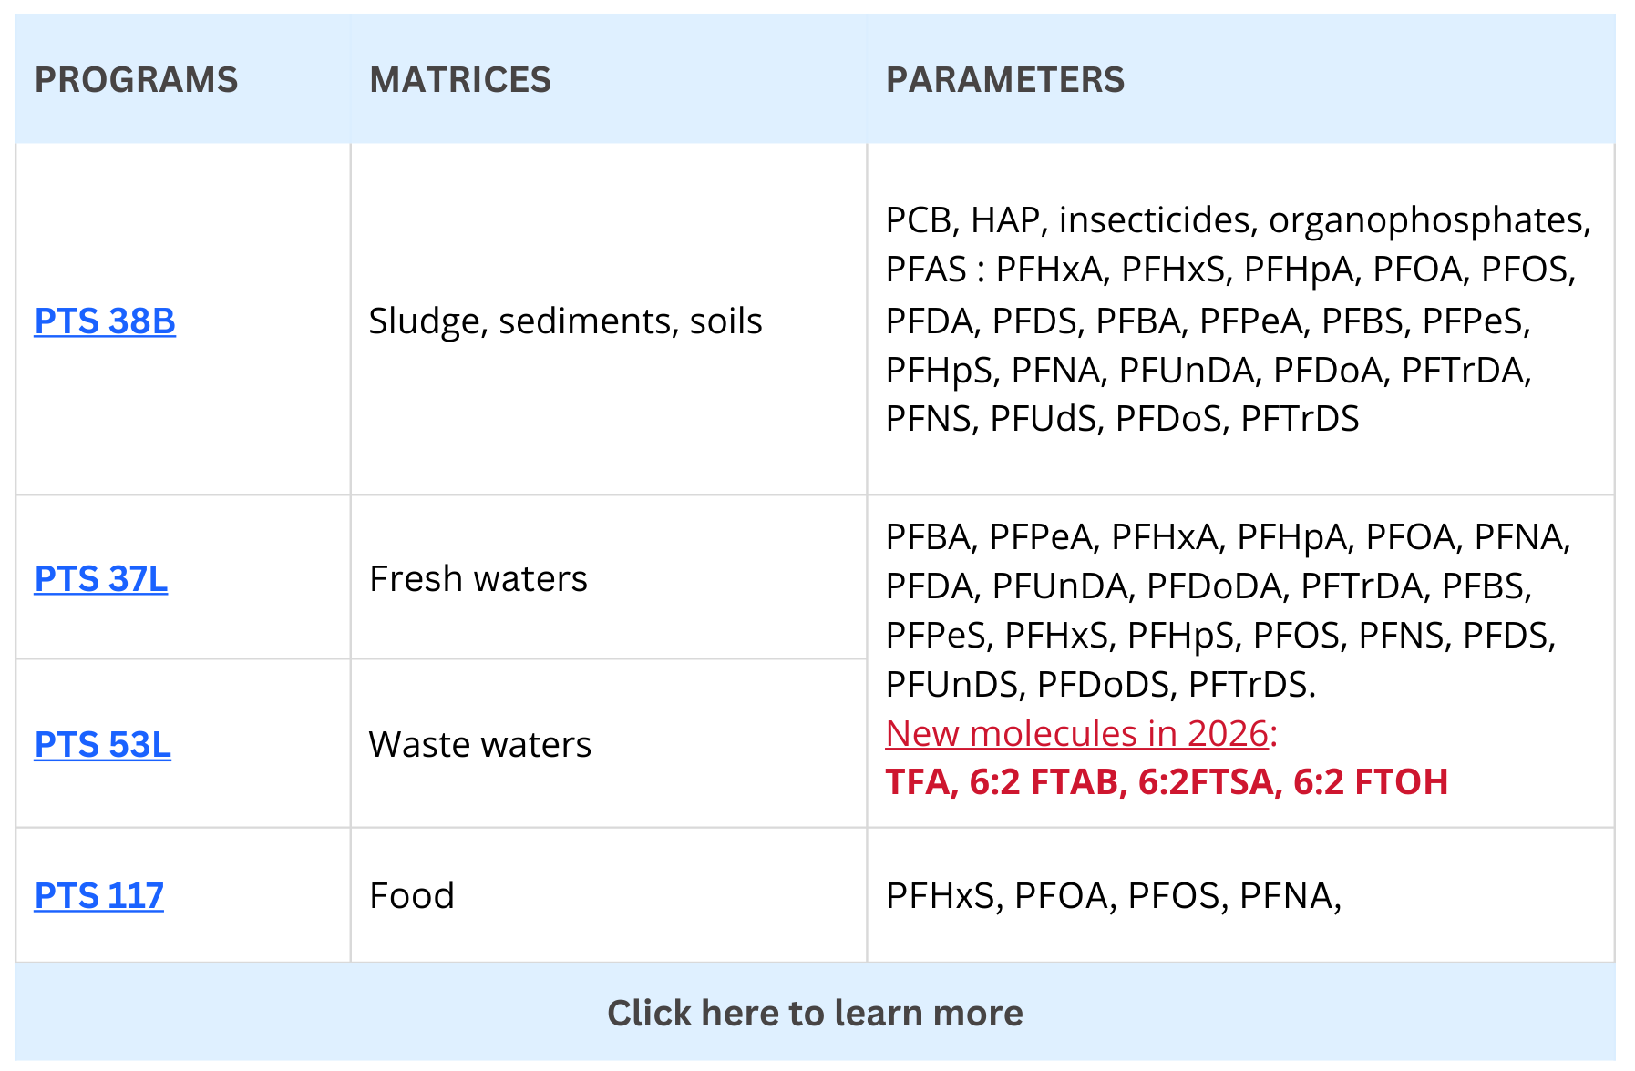
Task: Click the PARAMETERS column header
Action: click(x=1005, y=80)
